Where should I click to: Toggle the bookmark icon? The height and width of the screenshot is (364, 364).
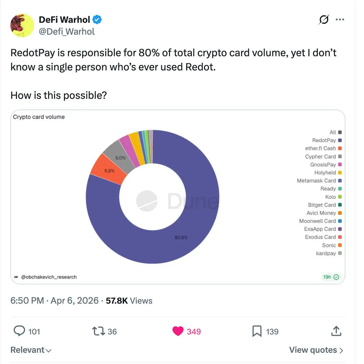(257, 331)
